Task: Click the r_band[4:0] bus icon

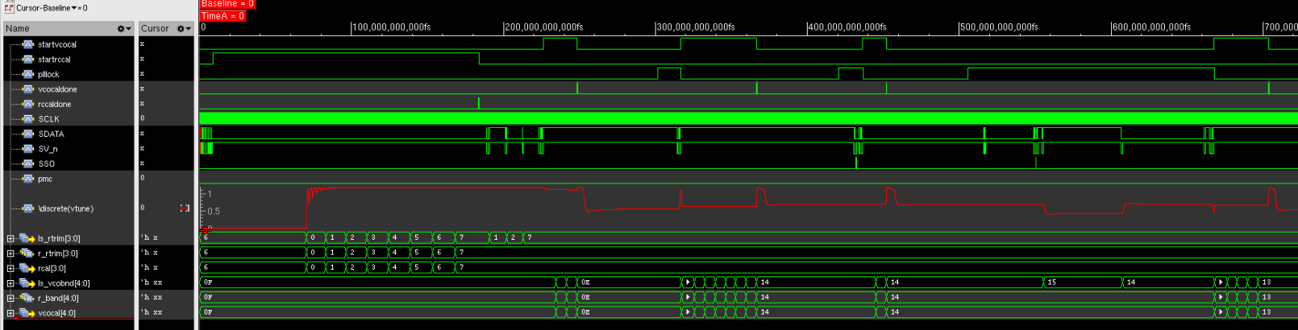Action: 27,298
